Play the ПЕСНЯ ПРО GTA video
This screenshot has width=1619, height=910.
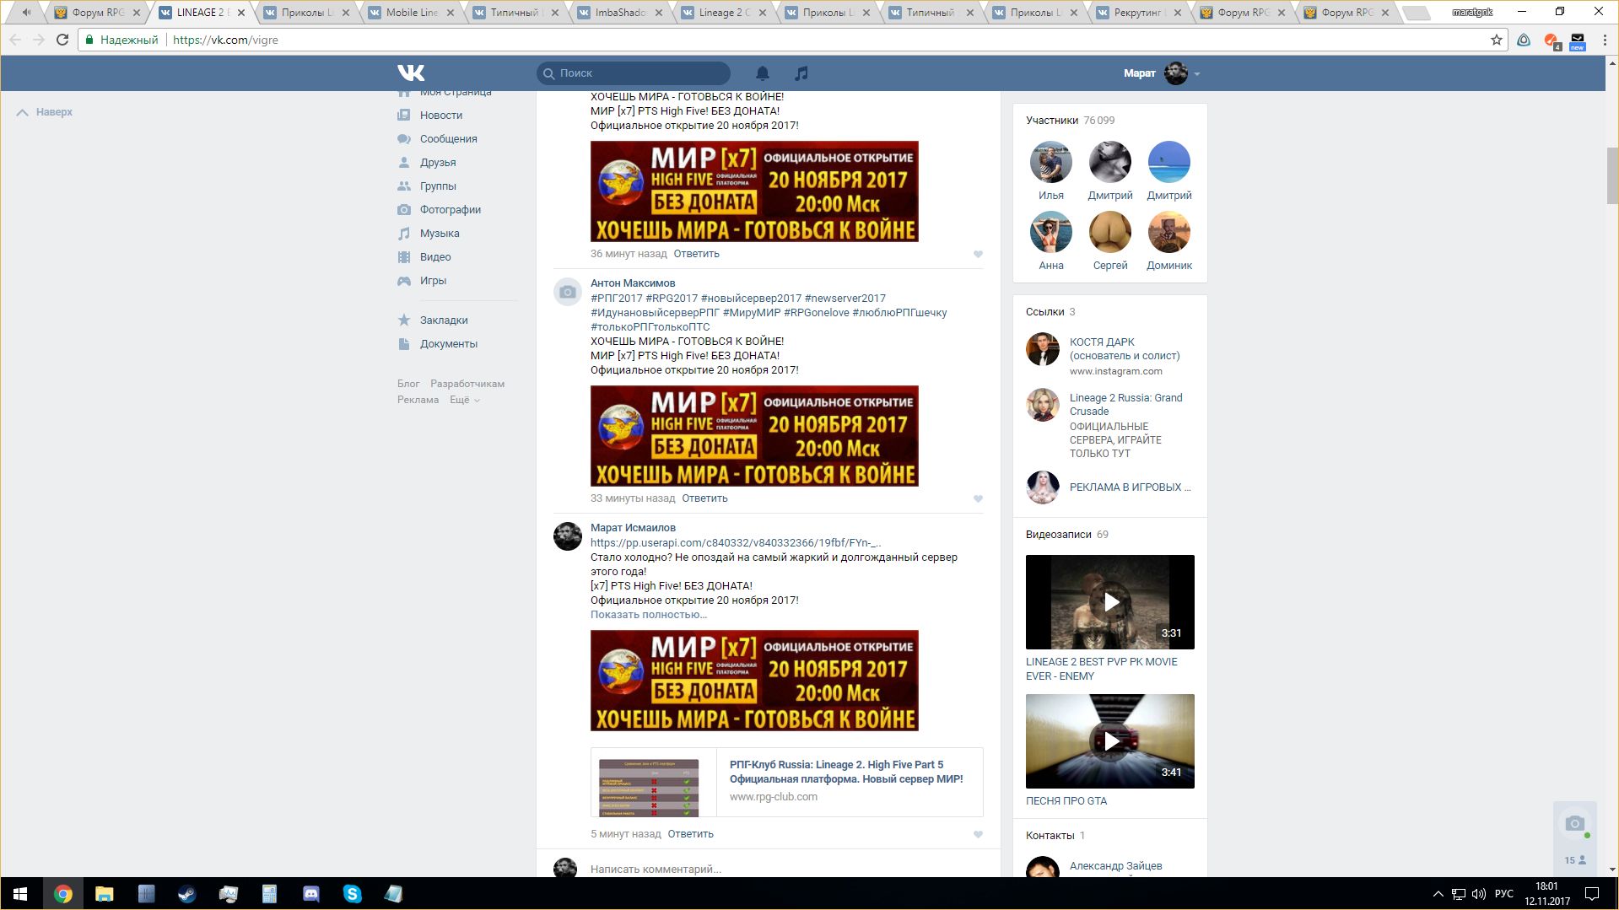tap(1110, 741)
